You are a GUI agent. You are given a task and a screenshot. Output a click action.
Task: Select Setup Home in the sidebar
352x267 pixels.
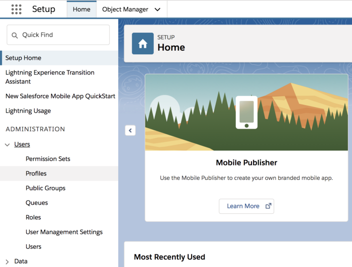pyautogui.click(x=59, y=58)
